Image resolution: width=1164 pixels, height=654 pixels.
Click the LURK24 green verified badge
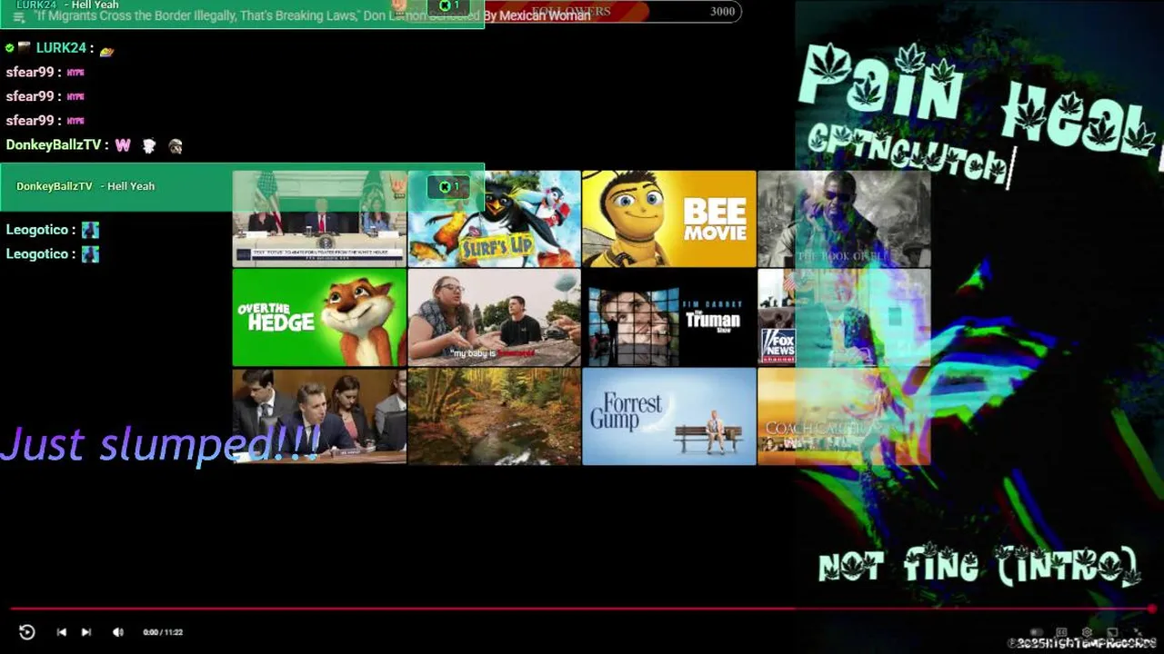point(10,48)
